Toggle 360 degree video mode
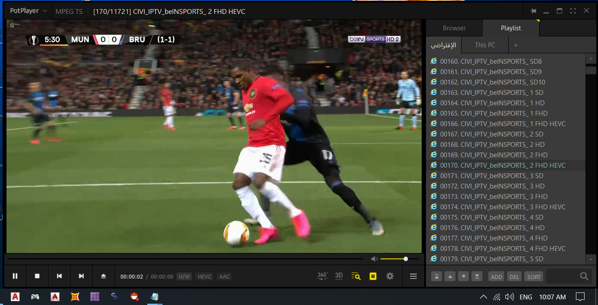The height and width of the screenshot is (305, 598). (x=322, y=276)
